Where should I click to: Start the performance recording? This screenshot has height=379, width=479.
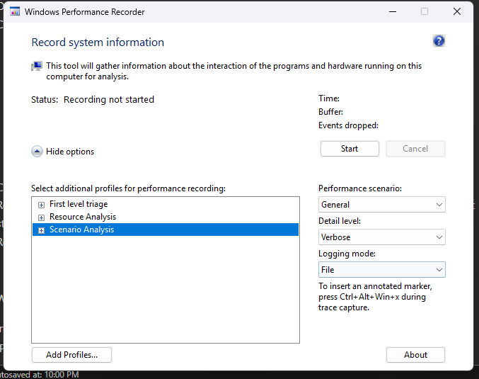pos(350,149)
